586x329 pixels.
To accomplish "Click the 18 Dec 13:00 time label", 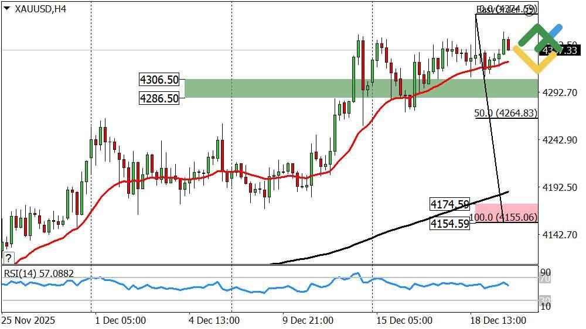I will (496, 320).
